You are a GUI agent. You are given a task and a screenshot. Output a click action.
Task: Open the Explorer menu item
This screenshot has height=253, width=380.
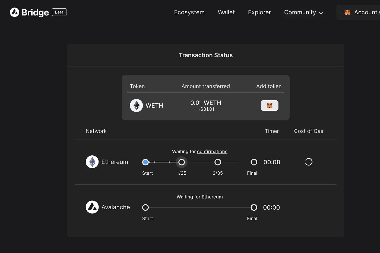click(x=259, y=12)
